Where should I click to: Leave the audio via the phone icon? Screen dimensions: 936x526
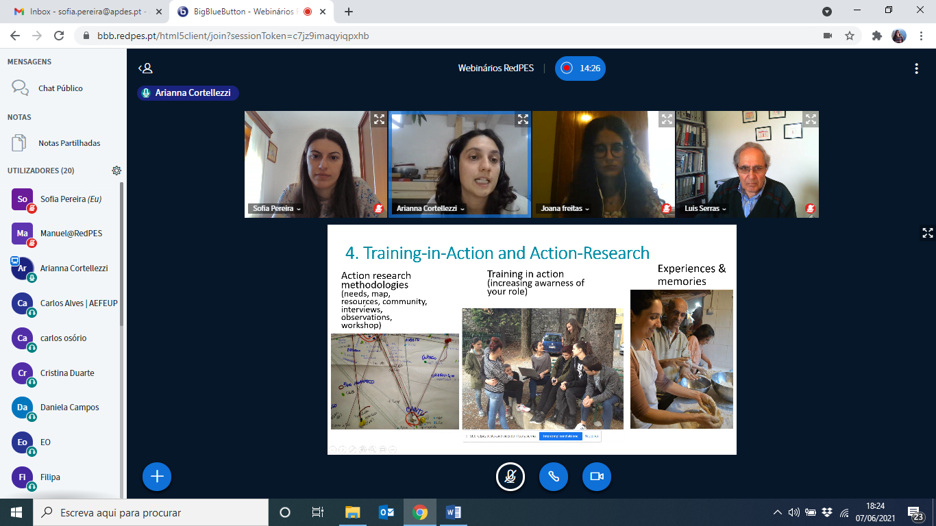tap(554, 477)
